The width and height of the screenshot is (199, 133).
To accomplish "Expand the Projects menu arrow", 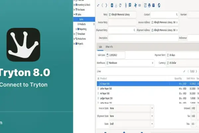I will coord(74,44).
